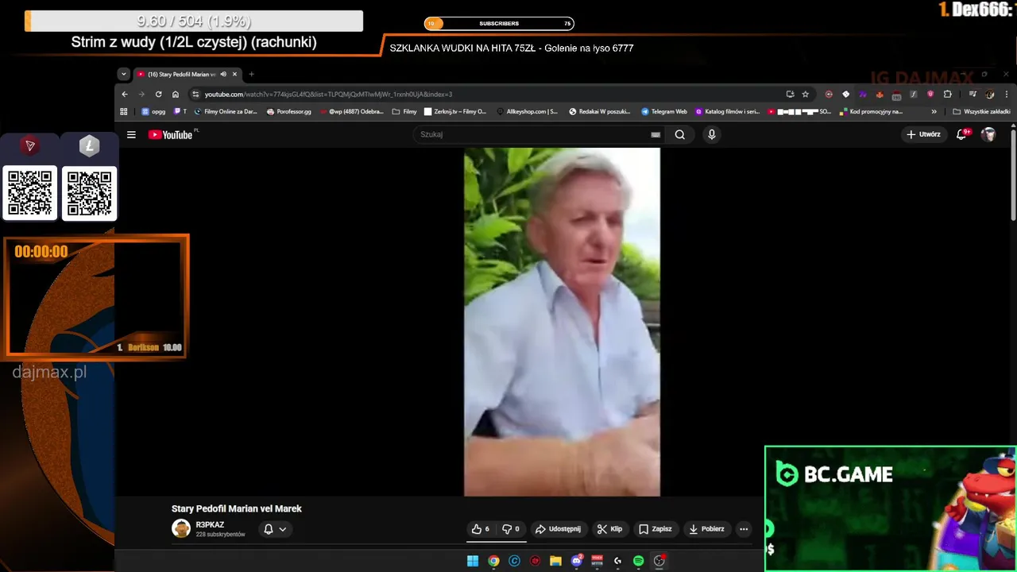This screenshot has height=572, width=1017.
Task: Open the Filmy Online za Dar... bookmark
Action: tap(225, 112)
